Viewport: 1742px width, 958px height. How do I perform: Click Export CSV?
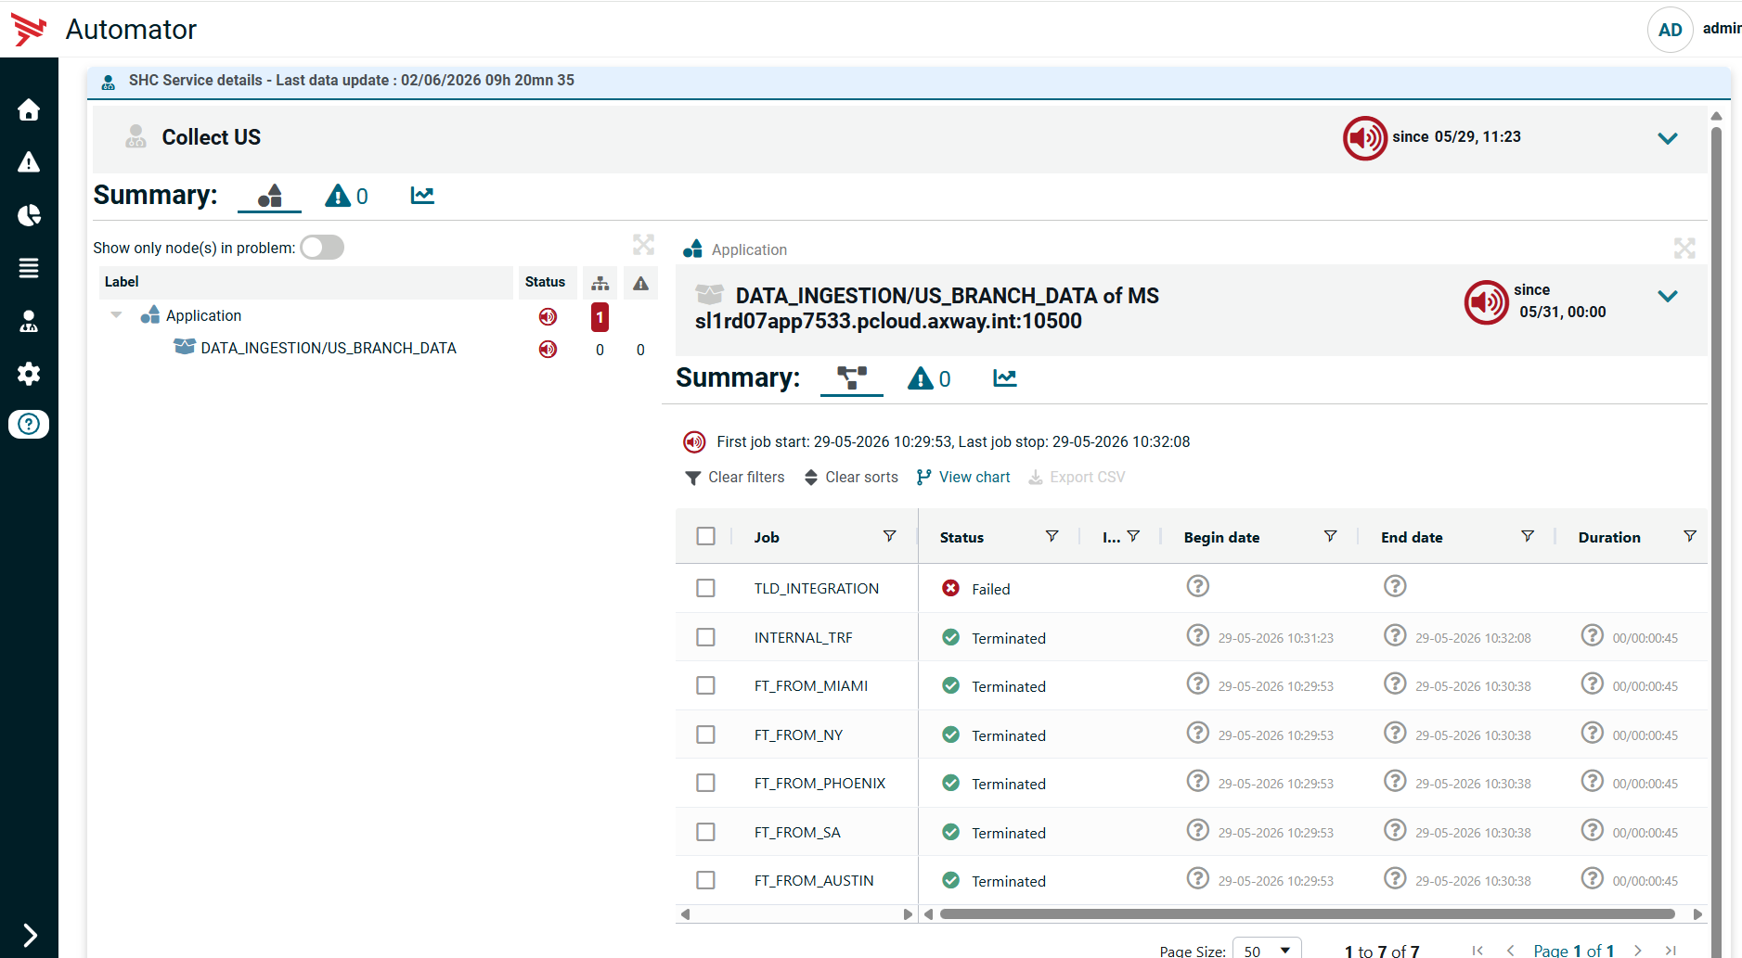(x=1077, y=477)
